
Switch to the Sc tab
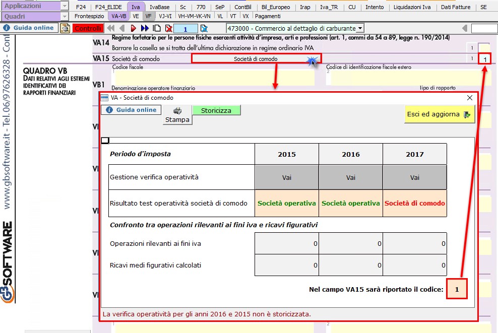point(183,7)
